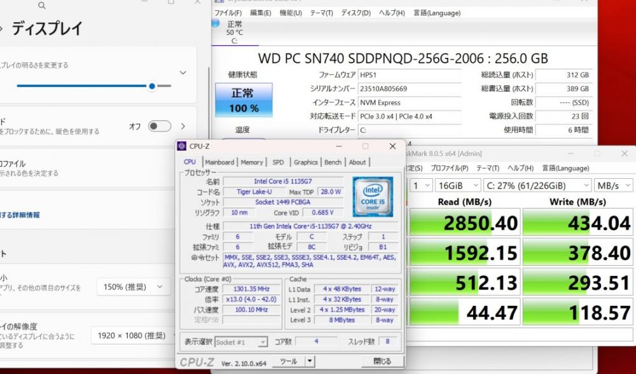
Task: Open テーマ(T) menu in CrystalDiskInfo
Action: 322,13
